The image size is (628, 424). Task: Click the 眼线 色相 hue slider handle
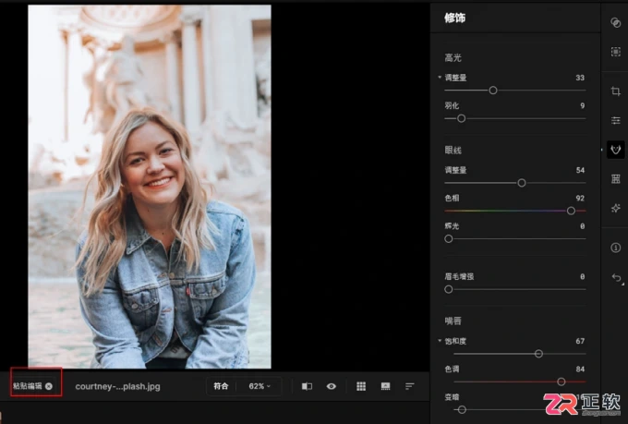pos(571,211)
